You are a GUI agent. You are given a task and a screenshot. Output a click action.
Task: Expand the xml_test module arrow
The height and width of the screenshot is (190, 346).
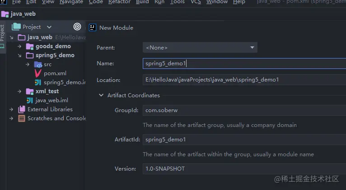click(19, 91)
